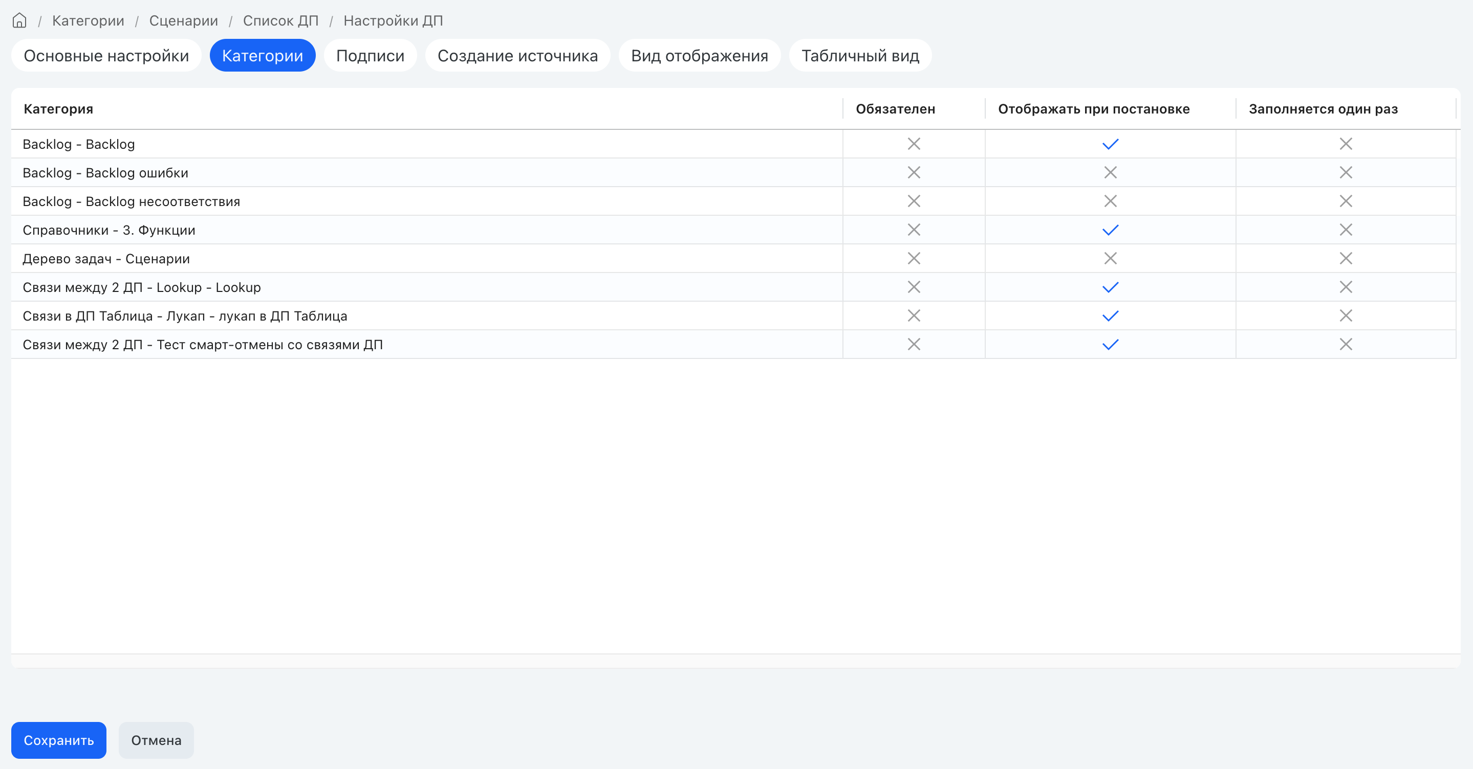Toggle Обязателен for Backlog - Backlog row
Screen dimensions: 1473x769
click(914, 144)
